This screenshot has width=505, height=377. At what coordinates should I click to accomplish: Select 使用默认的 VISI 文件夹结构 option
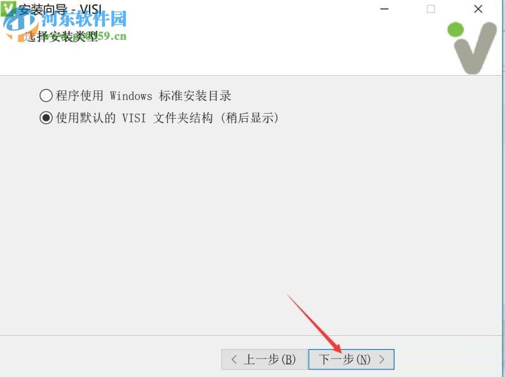(x=46, y=117)
